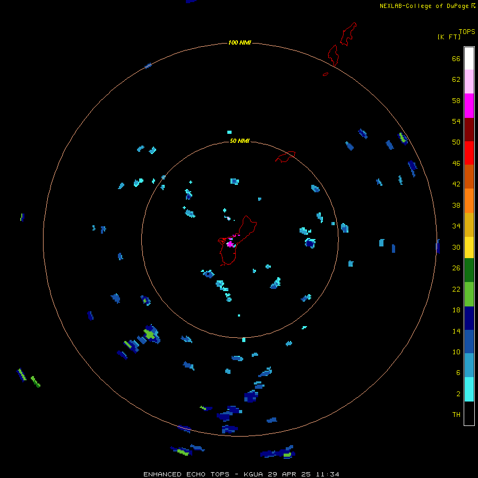478x478 pixels.
Task: Click the 50 NMI range ring label
Action: (x=240, y=141)
